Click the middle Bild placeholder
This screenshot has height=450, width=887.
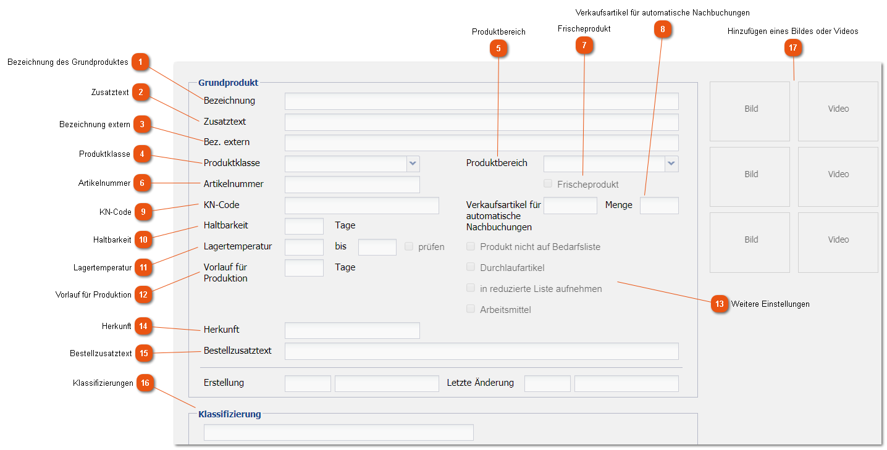pos(750,177)
